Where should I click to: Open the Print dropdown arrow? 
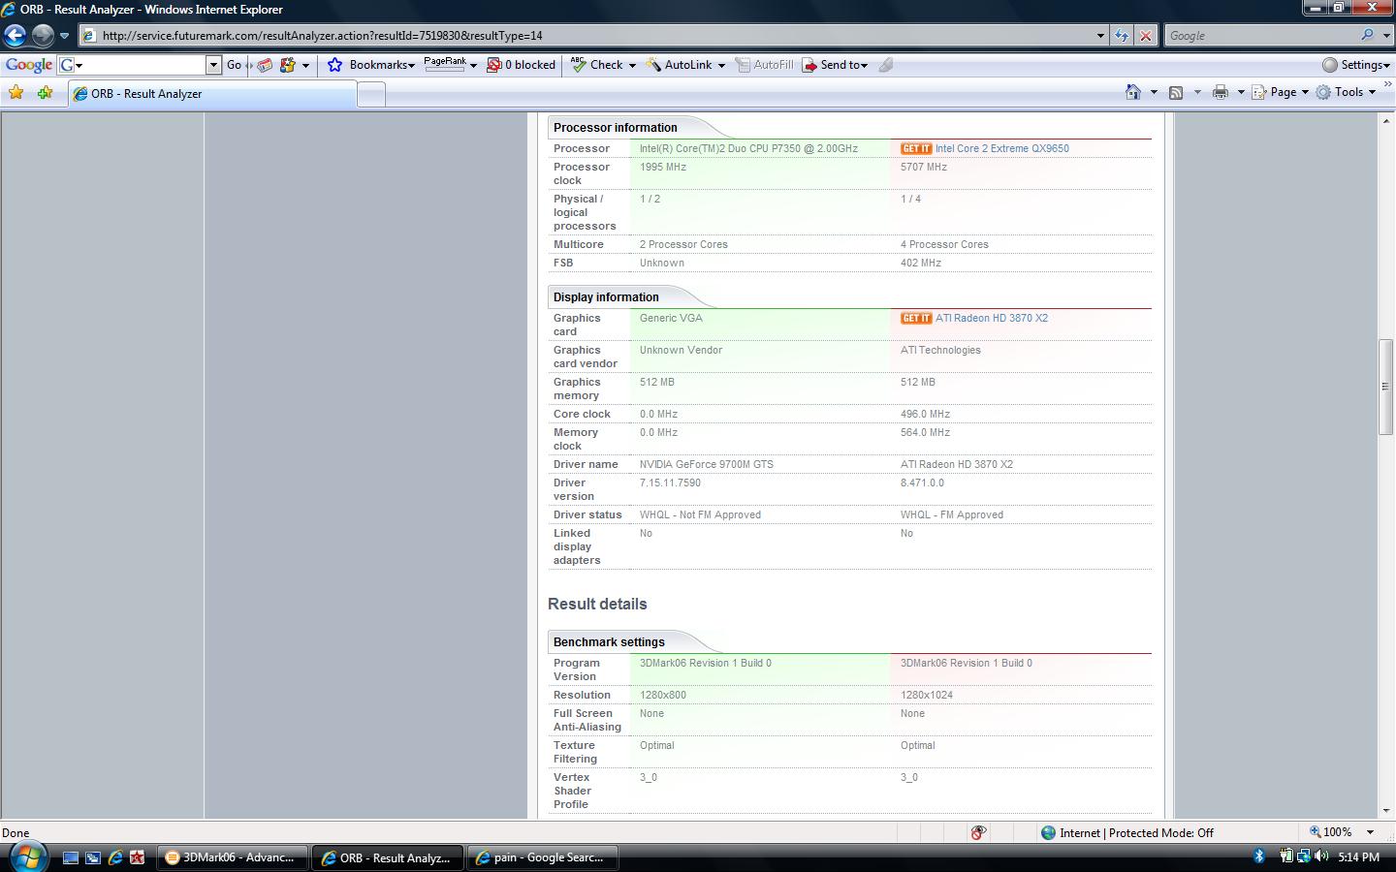point(1240,93)
